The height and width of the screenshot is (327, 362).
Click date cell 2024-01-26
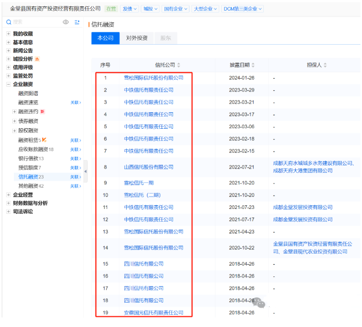(x=242, y=78)
